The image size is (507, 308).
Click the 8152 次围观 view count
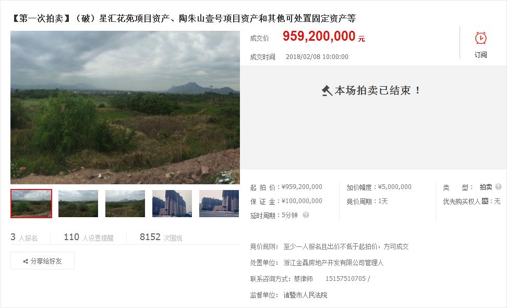click(x=161, y=238)
